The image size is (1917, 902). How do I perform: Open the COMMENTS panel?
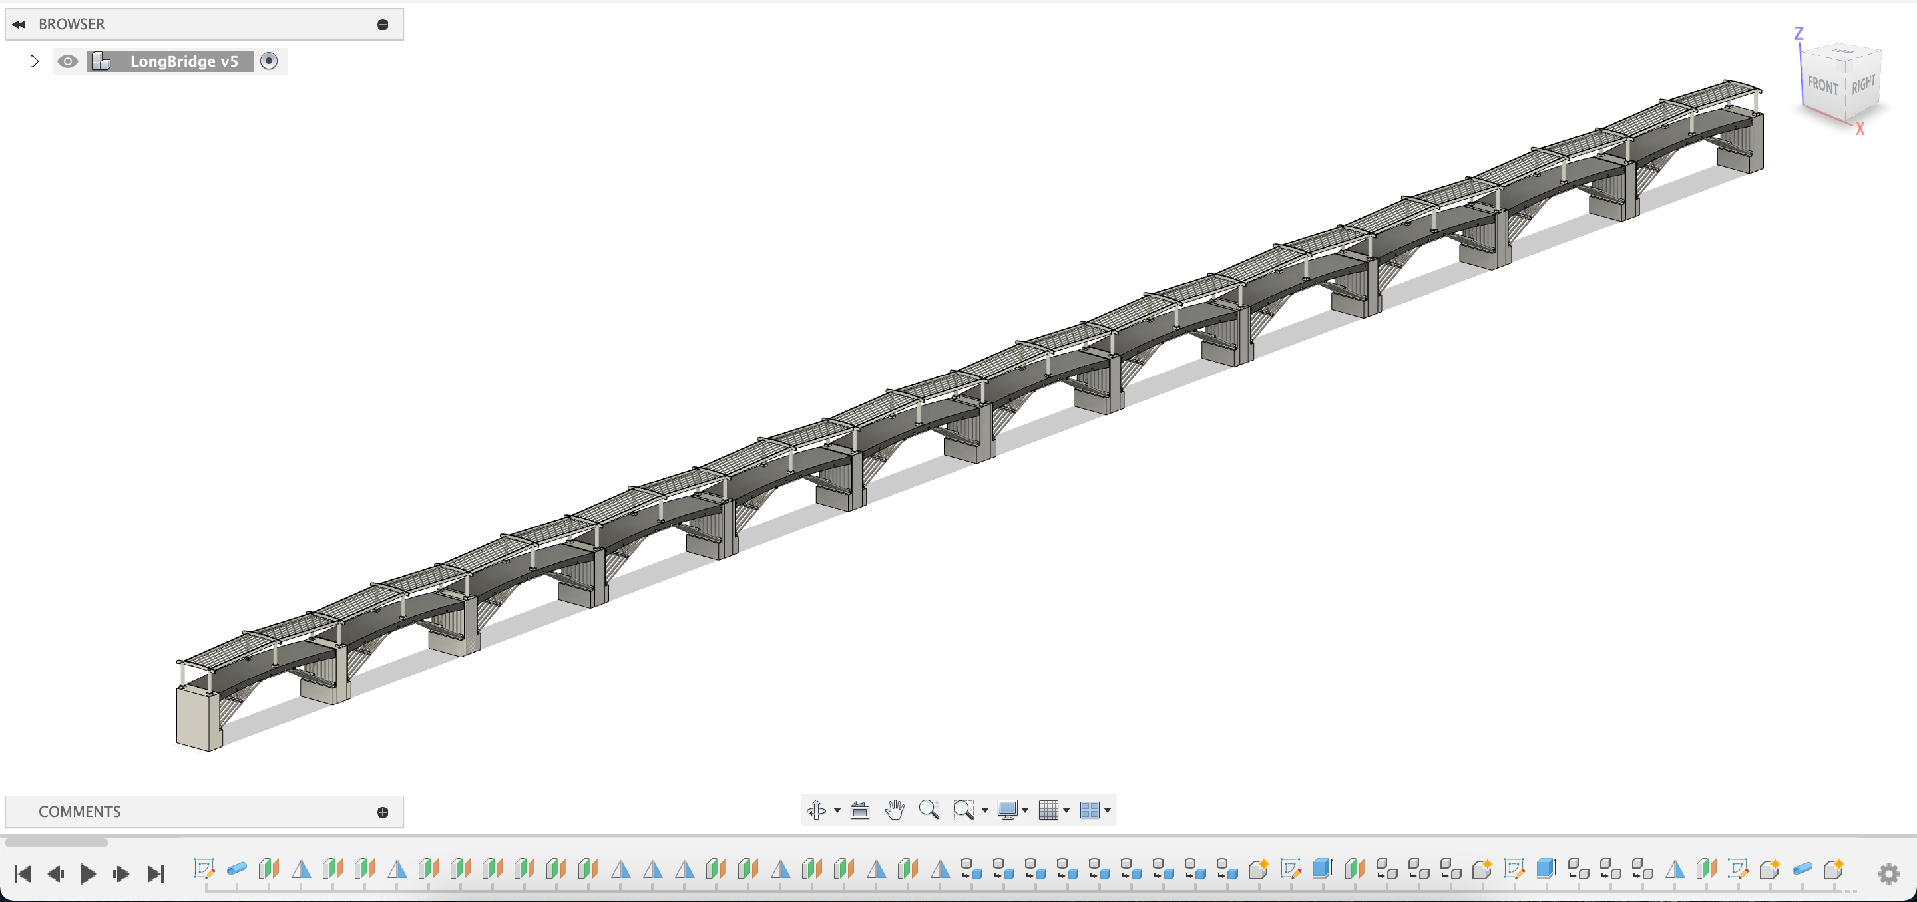[80, 812]
